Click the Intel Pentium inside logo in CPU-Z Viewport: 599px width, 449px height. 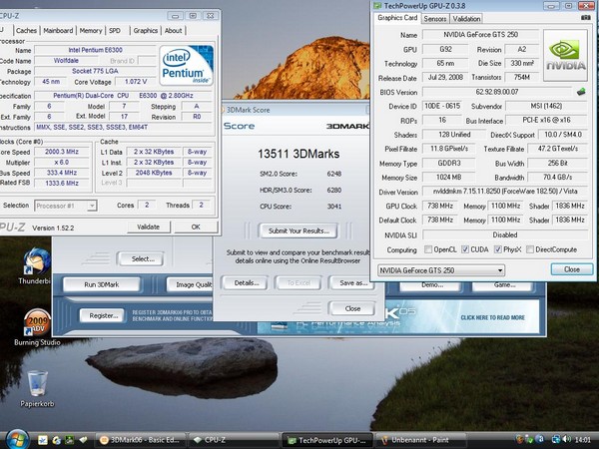tap(186, 65)
